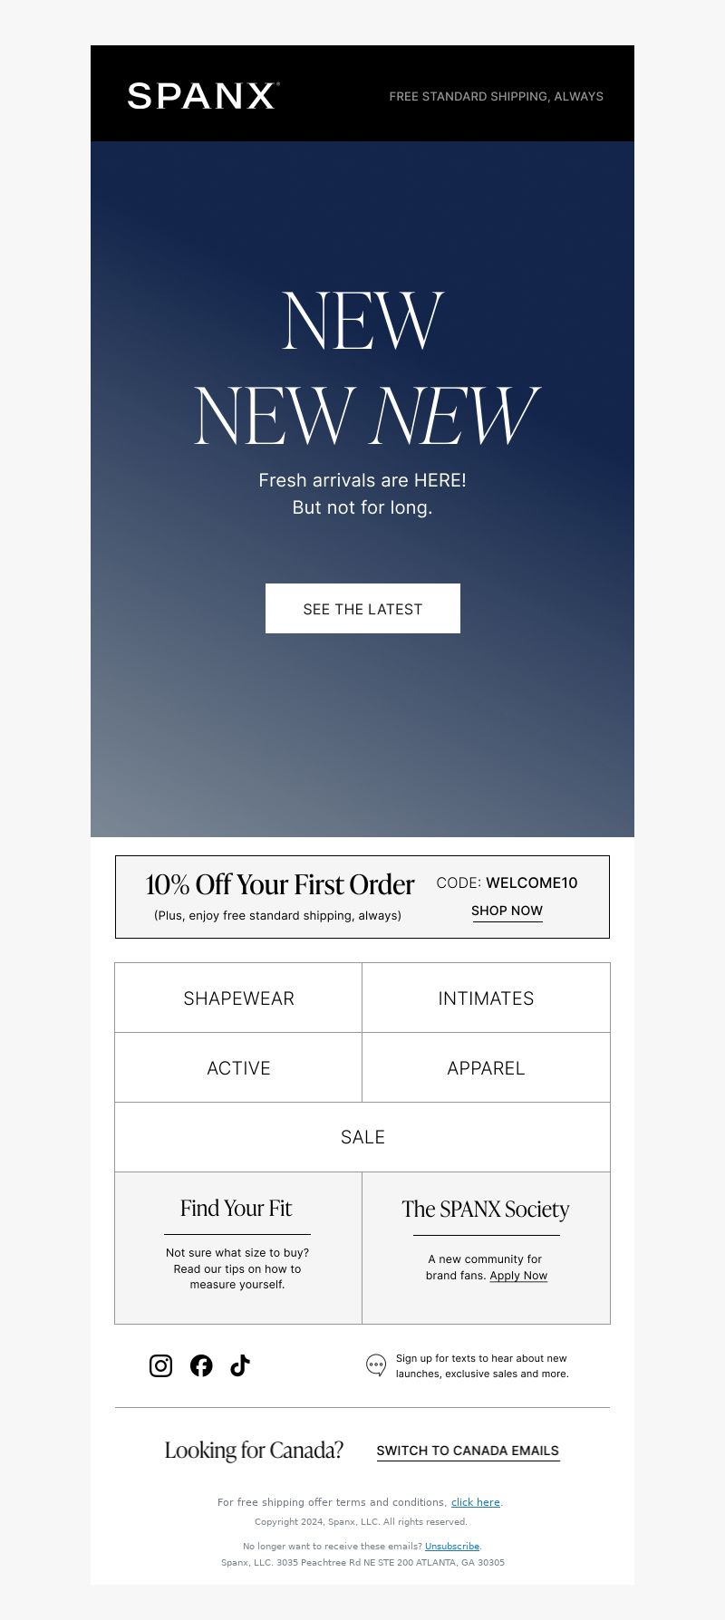This screenshot has width=725, height=1620.
Task: Open the Facebook icon link
Action: 201,1365
